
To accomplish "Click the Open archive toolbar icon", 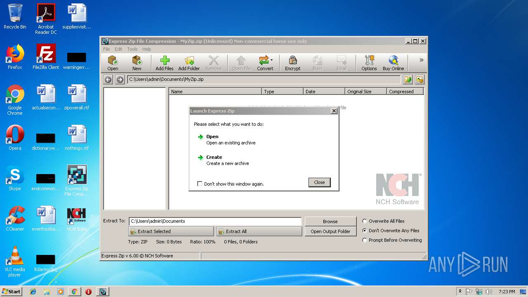I will pos(113,63).
